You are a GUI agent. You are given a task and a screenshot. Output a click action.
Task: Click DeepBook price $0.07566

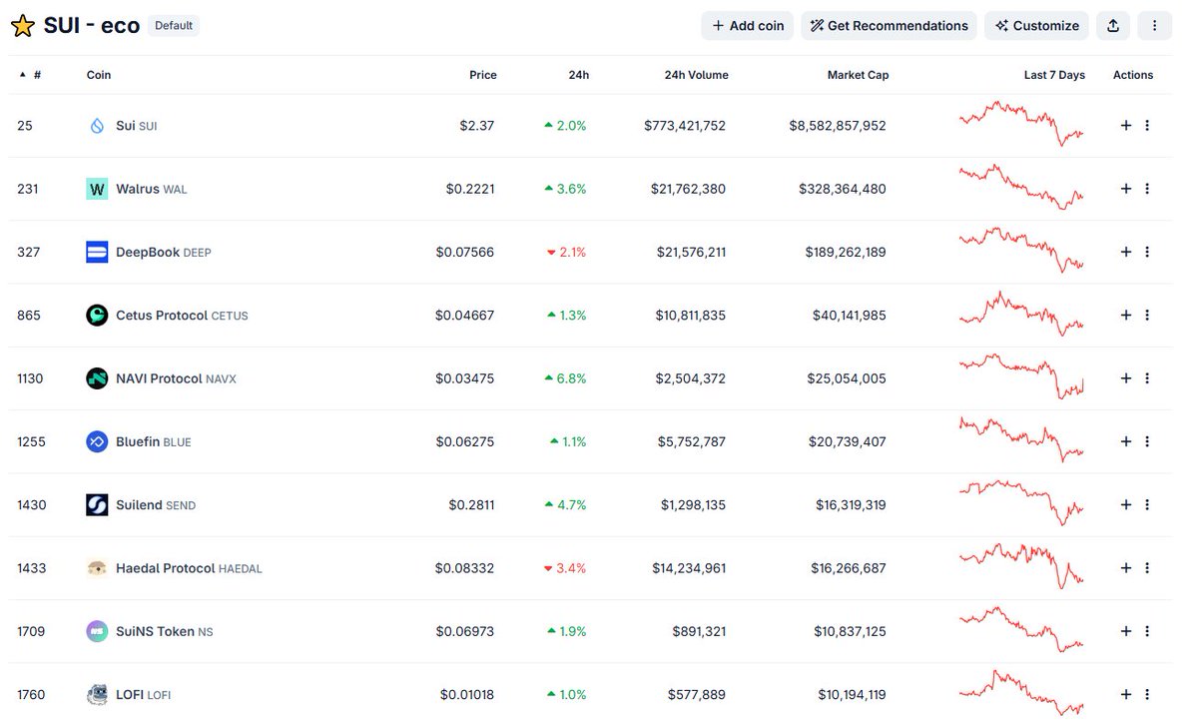click(x=464, y=252)
